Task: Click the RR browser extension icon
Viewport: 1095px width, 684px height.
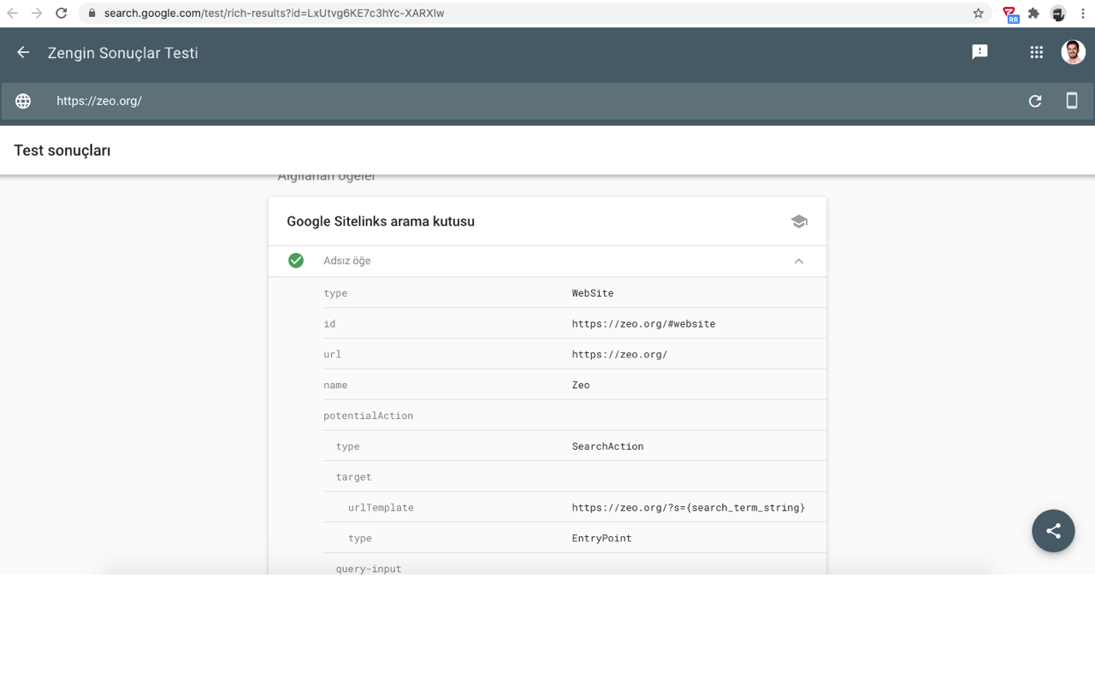Action: pos(1010,13)
